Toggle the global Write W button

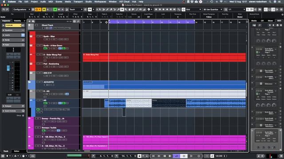[59, 9]
